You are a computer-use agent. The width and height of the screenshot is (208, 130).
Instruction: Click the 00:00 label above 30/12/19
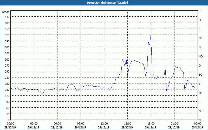click(x=198, y=123)
